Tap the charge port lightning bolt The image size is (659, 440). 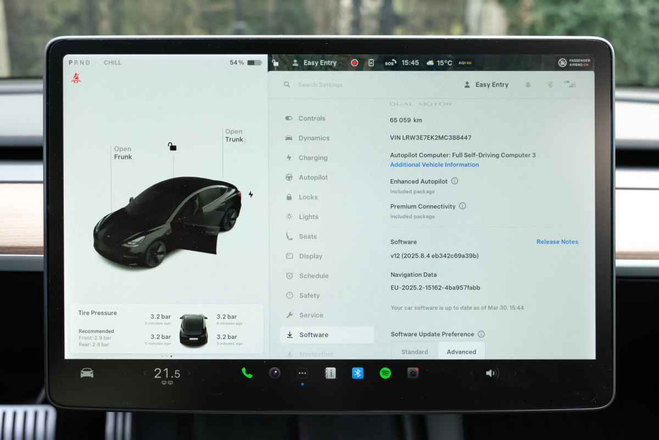click(250, 194)
